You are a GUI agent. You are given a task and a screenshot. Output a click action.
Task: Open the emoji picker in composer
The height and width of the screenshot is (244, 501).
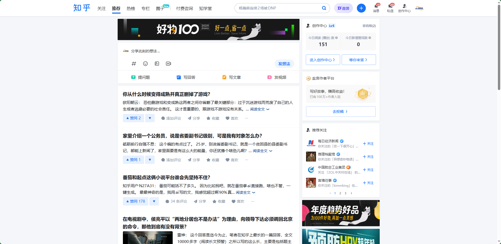pos(145,64)
